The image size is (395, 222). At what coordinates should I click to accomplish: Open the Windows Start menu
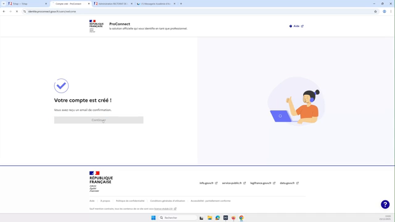[153, 218]
